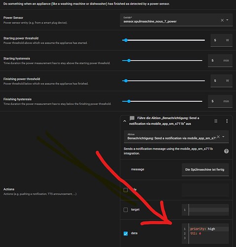Open the action three-dot overflow menu

coord(227,121)
